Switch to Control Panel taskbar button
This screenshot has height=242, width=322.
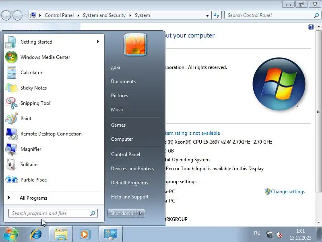tap(110, 234)
